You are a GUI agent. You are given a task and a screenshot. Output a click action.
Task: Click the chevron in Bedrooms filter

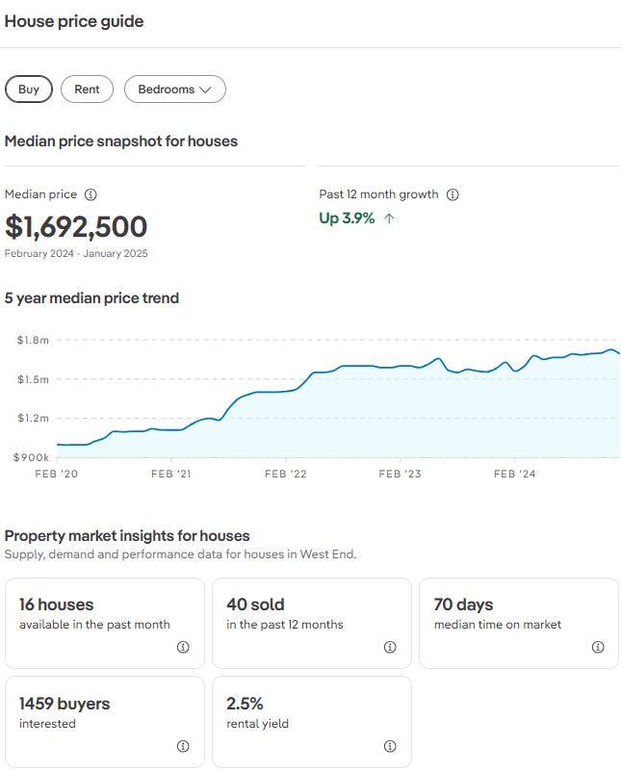(205, 90)
